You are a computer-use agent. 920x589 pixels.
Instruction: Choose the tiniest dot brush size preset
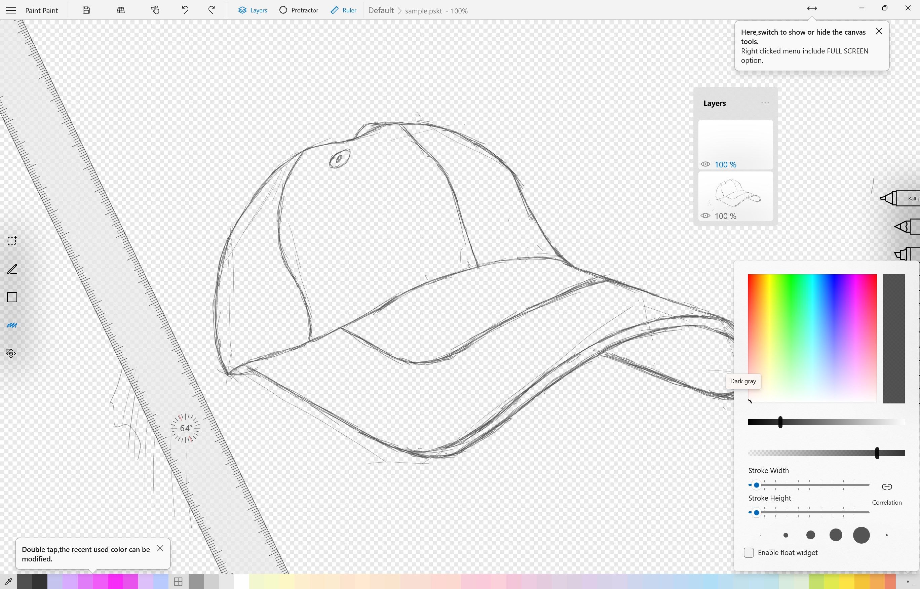point(761,535)
